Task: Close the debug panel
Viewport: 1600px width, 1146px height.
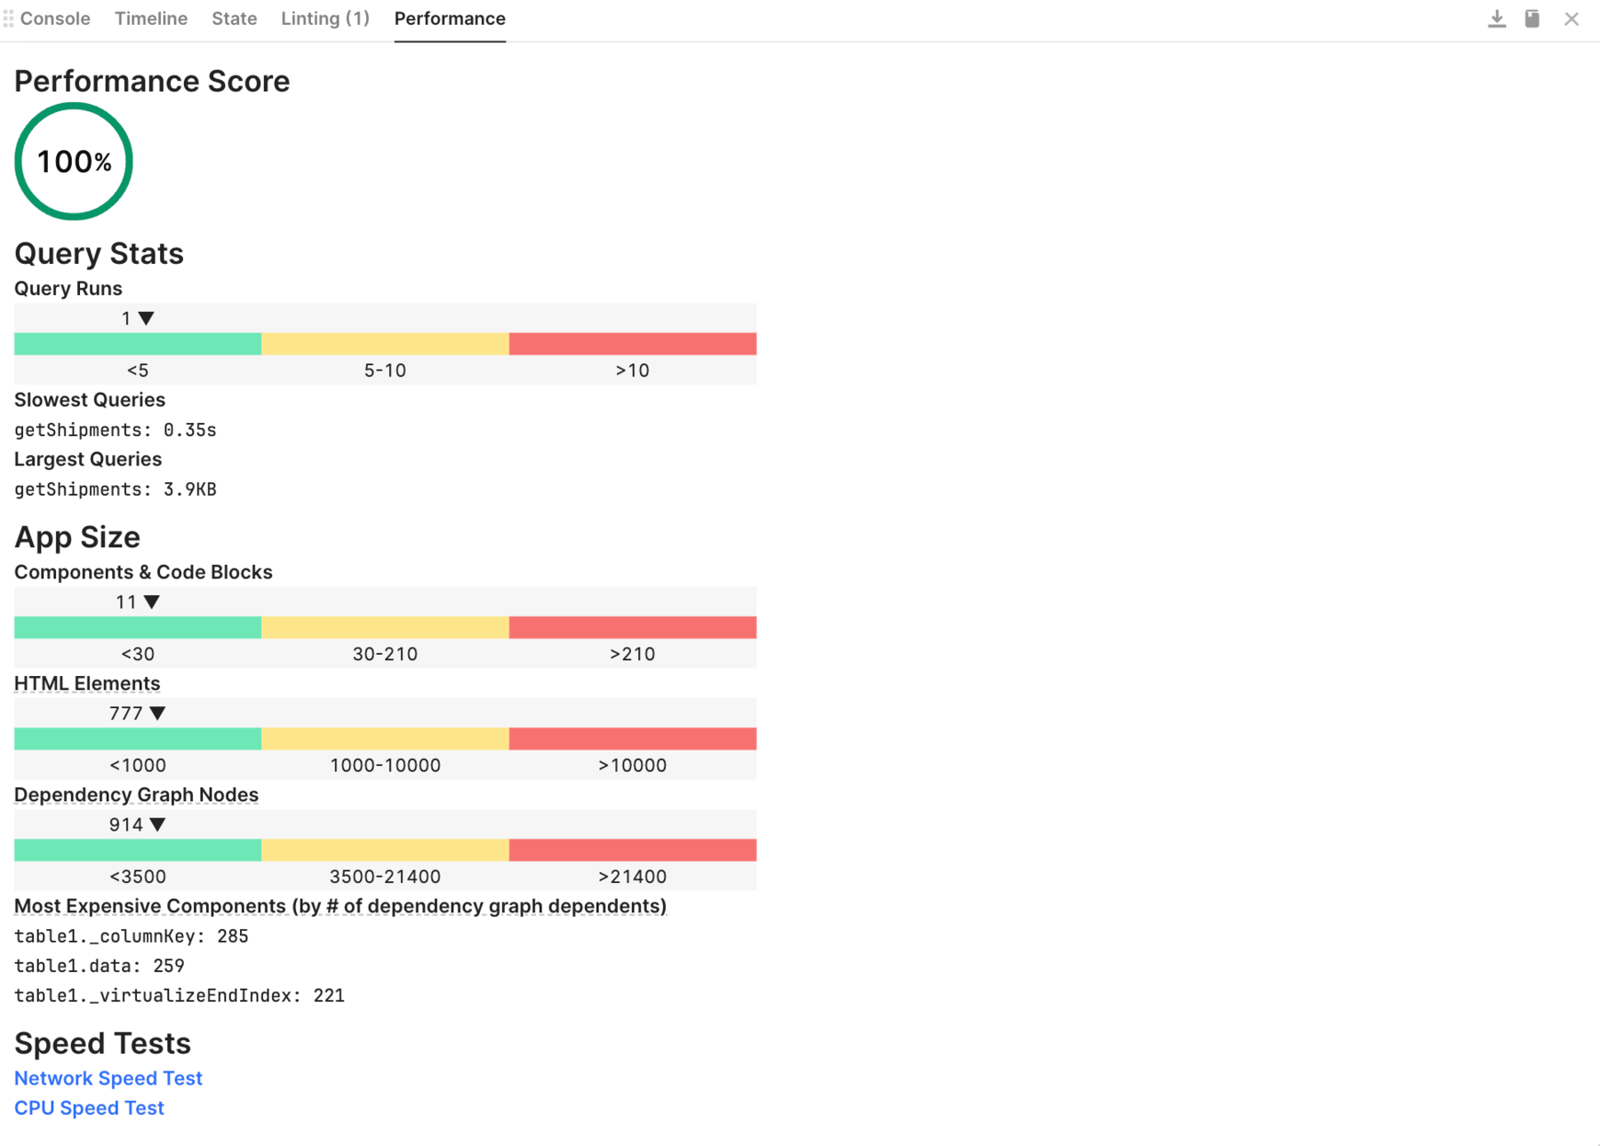Action: coord(1572,19)
